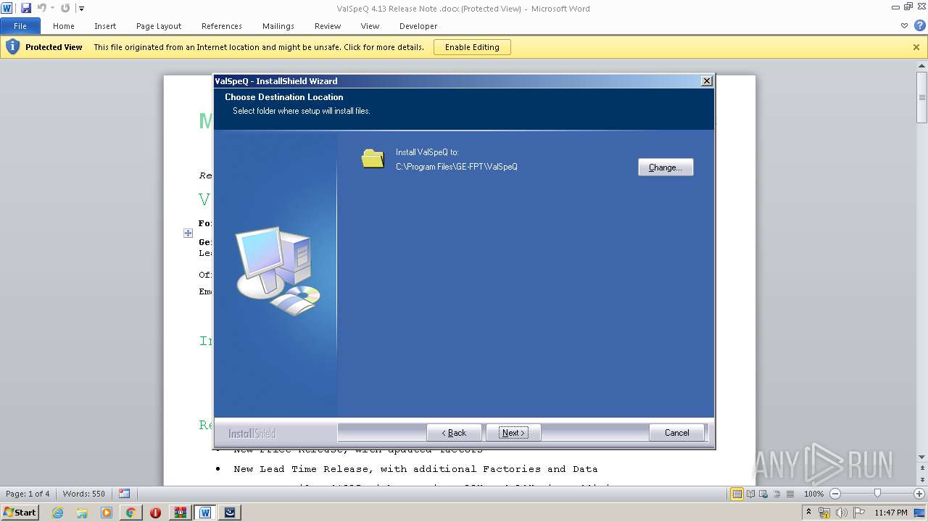Screen dimensions: 928x522
Task: Open the Review ribbon tab
Action: pos(328,26)
